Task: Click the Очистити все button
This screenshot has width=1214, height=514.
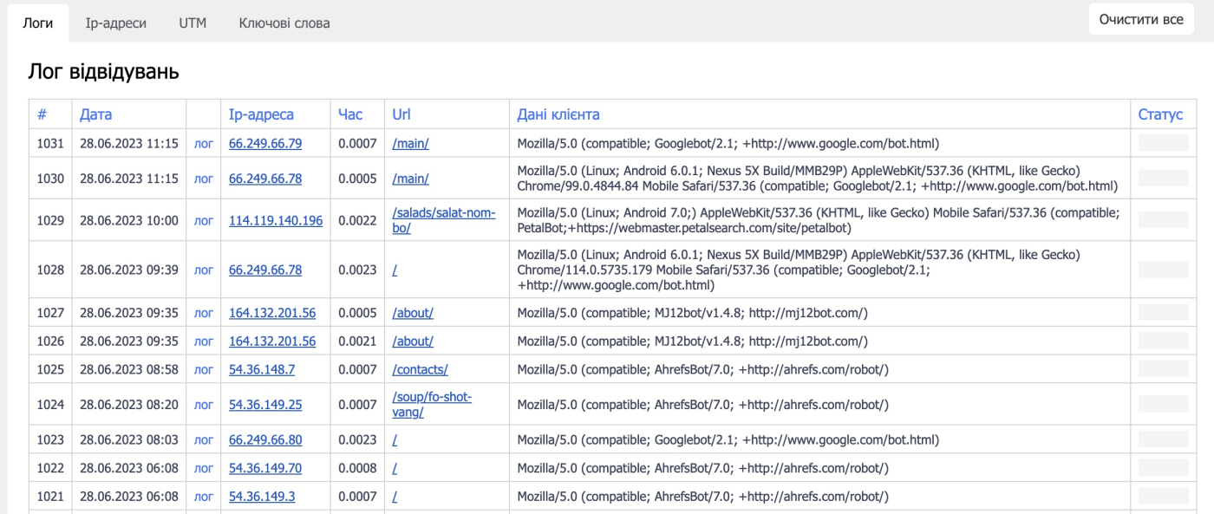Action: pyautogui.click(x=1140, y=19)
